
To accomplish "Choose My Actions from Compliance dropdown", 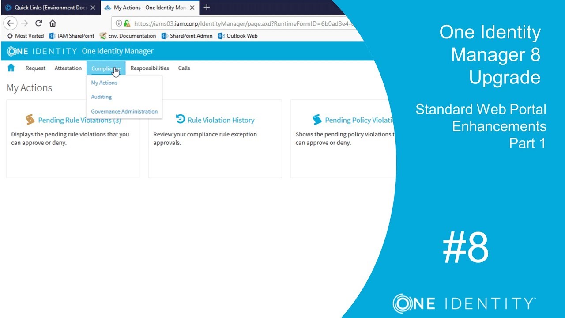I will [104, 83].
